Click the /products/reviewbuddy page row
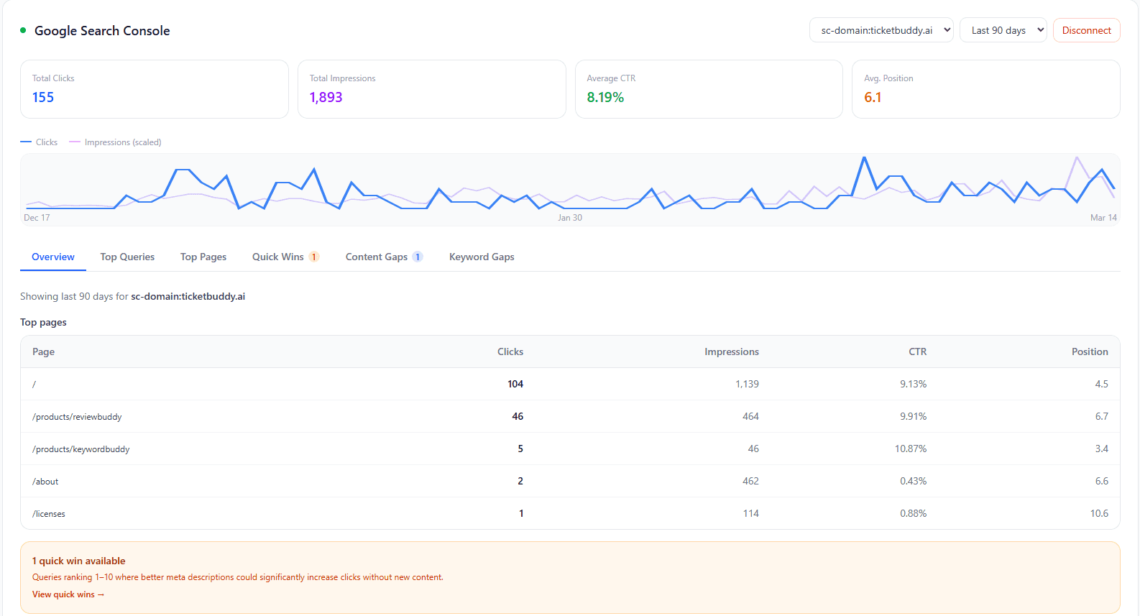The width and height of the screenshot is (1140, 616). tap(77, 417)
